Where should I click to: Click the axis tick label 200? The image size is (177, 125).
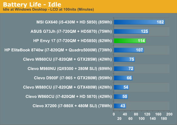click(x=169, y=114)
